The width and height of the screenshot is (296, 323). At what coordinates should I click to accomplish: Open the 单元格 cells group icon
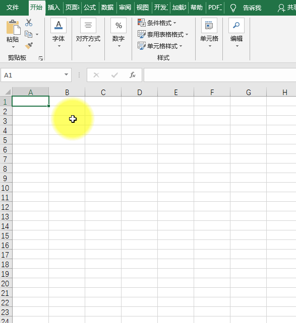[x=209, y=26]
